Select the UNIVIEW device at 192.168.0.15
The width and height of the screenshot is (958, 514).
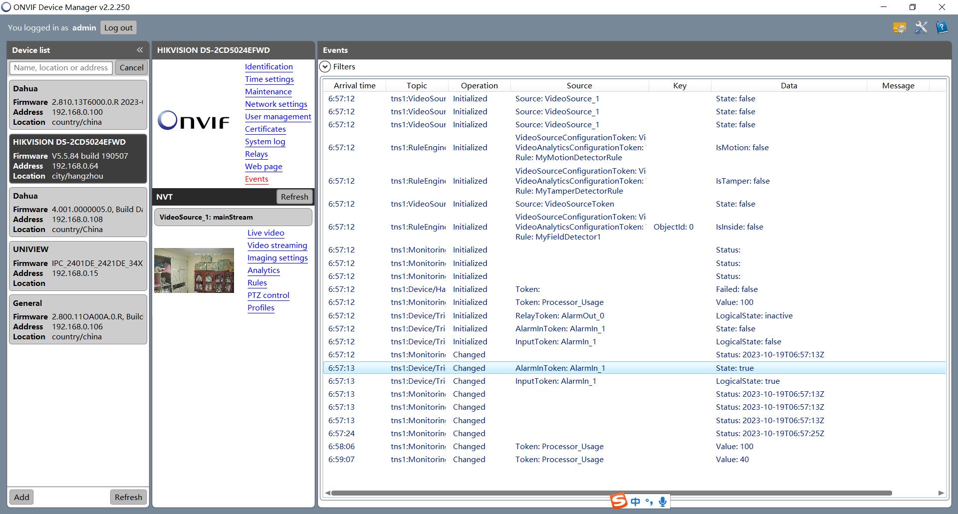point(78,266)
